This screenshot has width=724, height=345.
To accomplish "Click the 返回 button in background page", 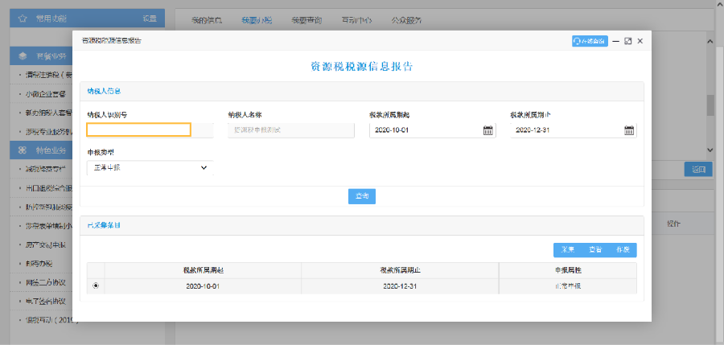I will pyautogui.click(x=698, y=169).
